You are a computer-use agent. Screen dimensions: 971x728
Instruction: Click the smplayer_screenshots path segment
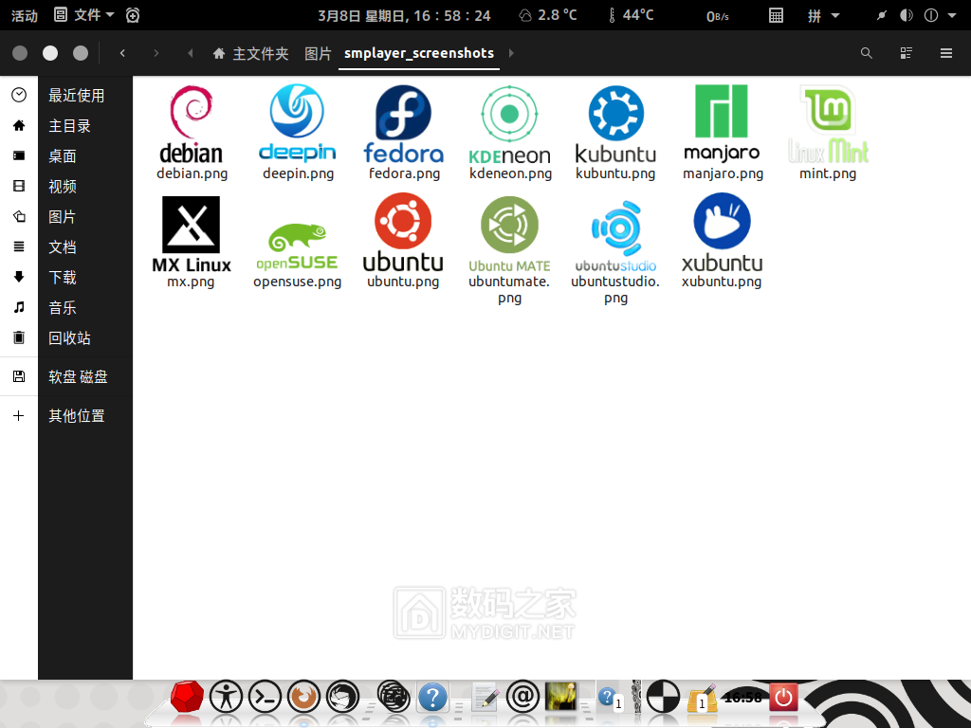(x=419, y=54)
